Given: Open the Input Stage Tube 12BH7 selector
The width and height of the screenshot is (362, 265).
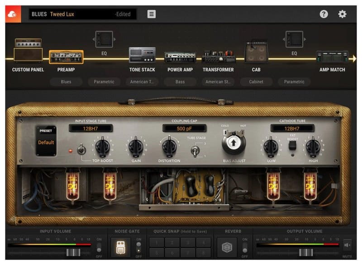Looking at the screenshot, I should (x=92, y=128).
